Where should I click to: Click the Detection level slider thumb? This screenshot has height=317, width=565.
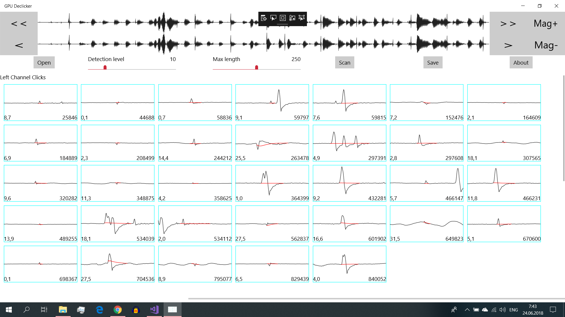(x=105, y=68)
